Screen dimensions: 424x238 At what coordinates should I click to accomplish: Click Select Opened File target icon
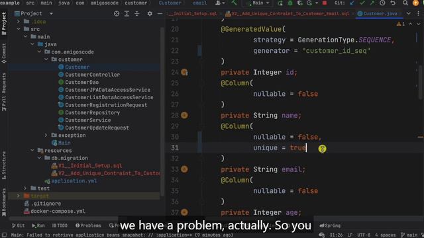coord(117,13)
